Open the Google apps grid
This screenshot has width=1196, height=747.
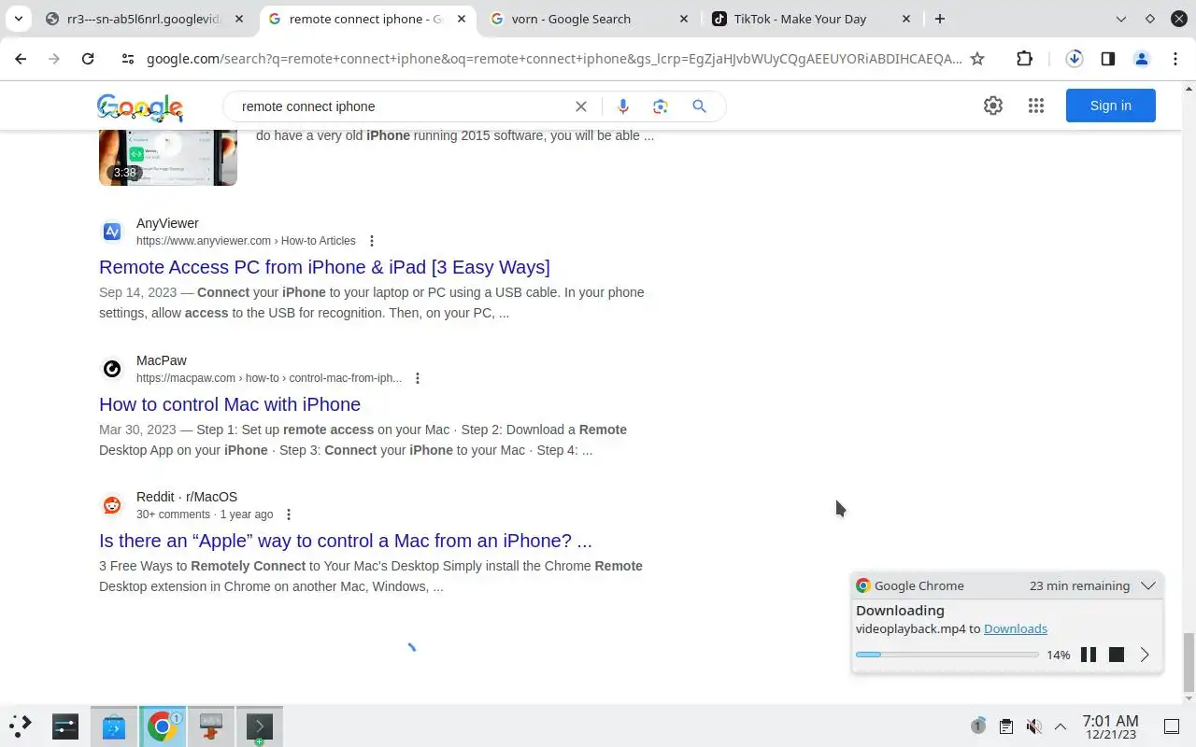[x=1036, y=106]
